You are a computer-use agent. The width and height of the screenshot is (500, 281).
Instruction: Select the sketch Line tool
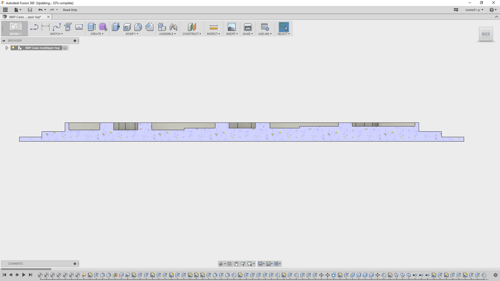[34, 27]
